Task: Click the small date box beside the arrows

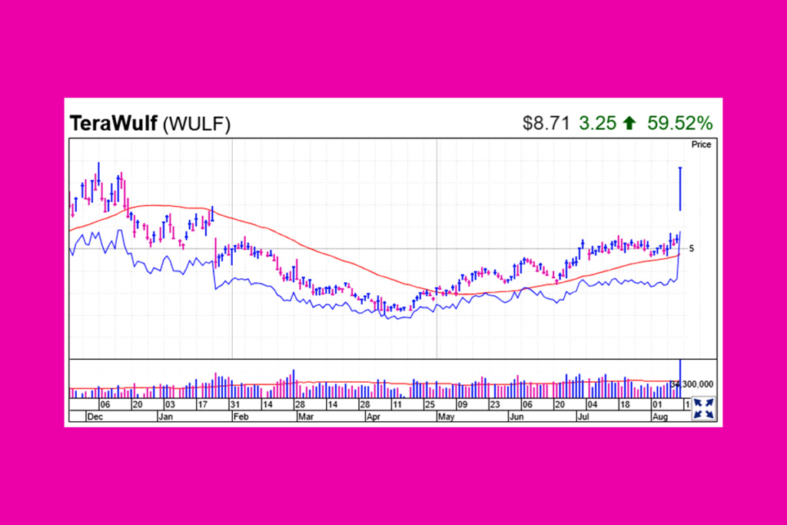Action: coord(686,403)
